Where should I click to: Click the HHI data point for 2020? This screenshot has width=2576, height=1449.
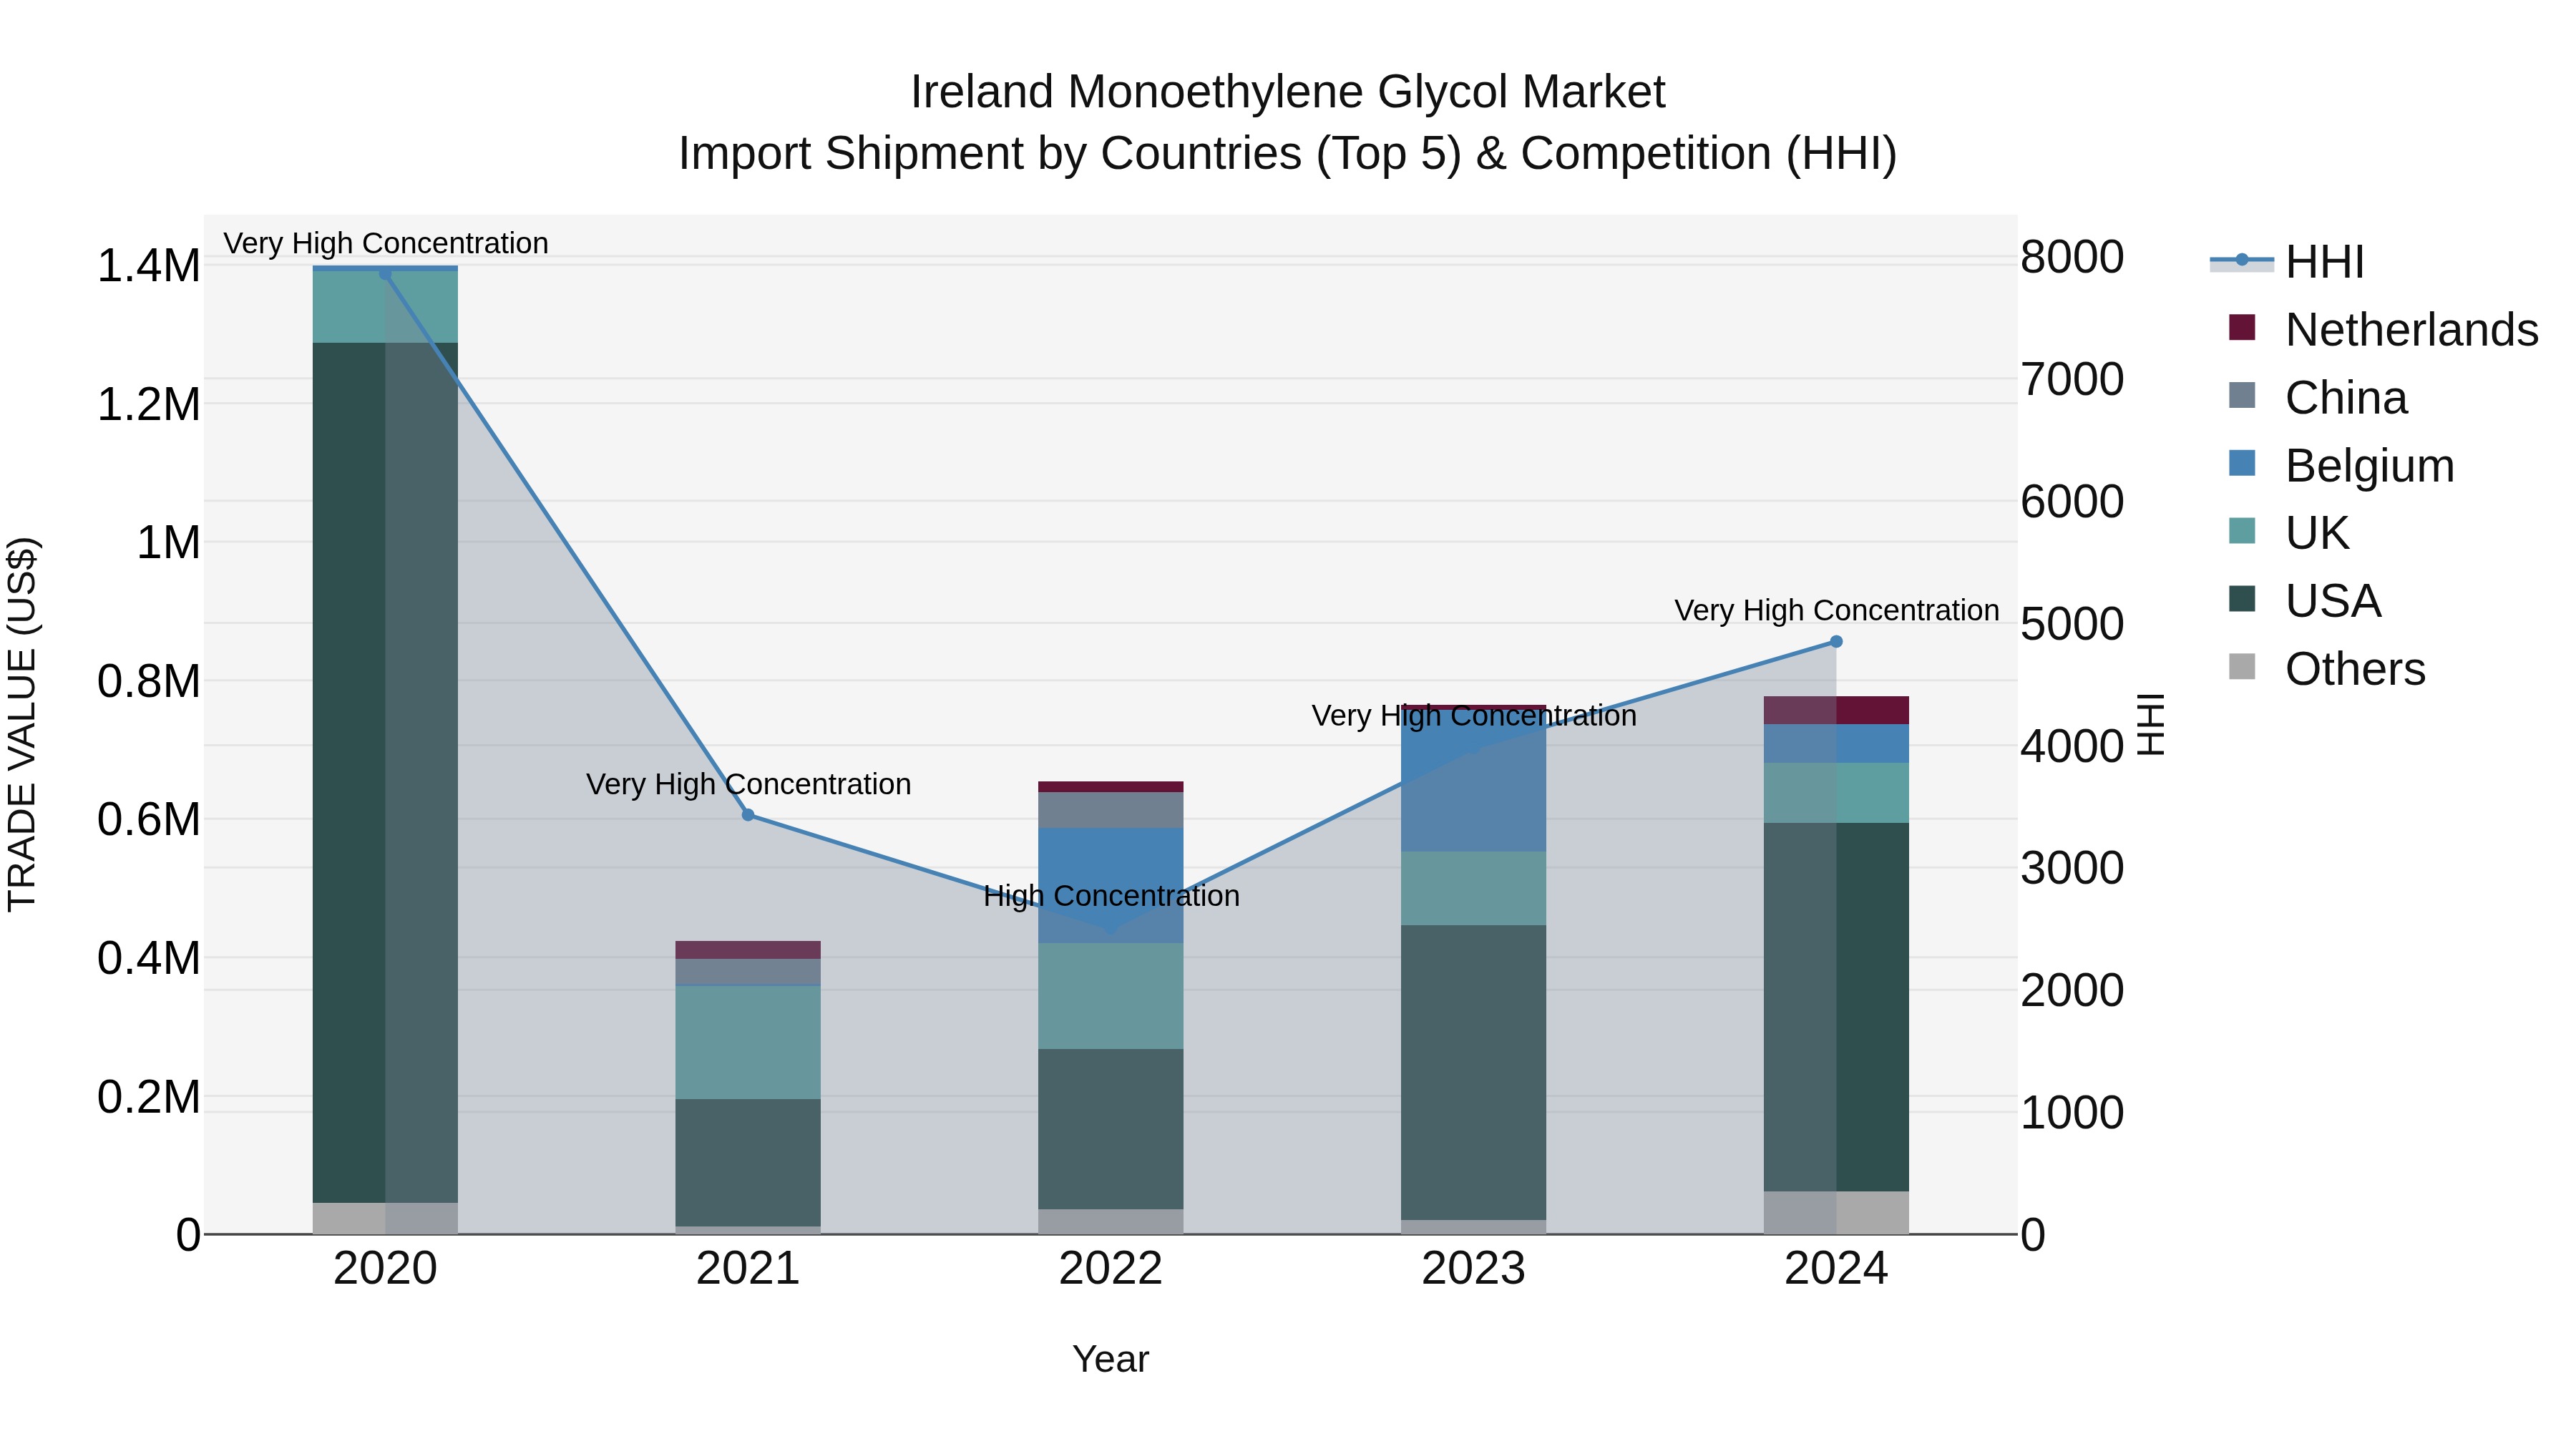coord(385,273)
